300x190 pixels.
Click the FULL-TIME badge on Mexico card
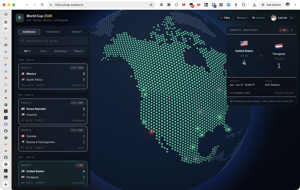[77, 68]
